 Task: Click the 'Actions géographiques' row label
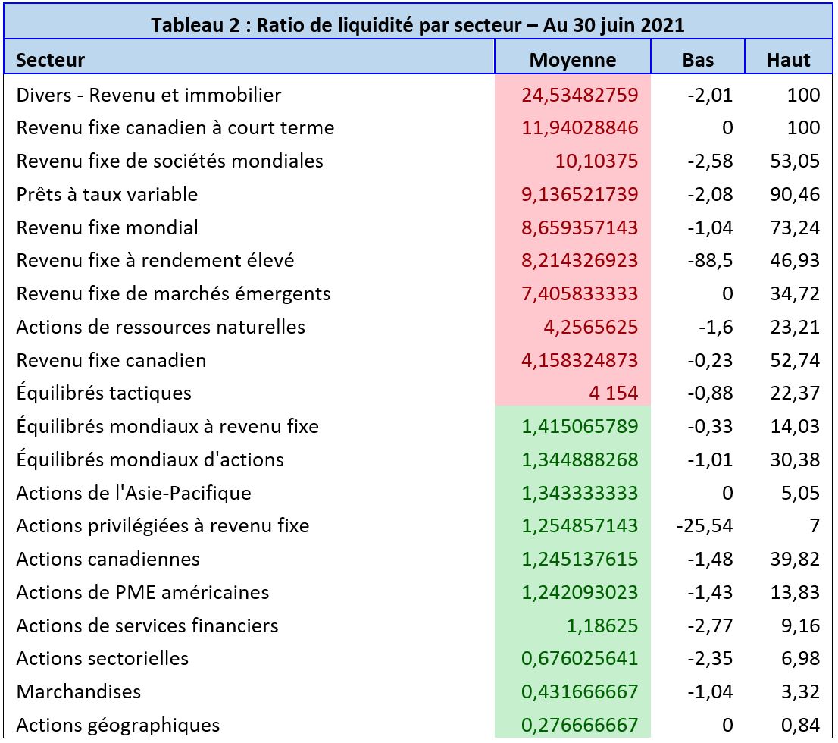point(118,725)
